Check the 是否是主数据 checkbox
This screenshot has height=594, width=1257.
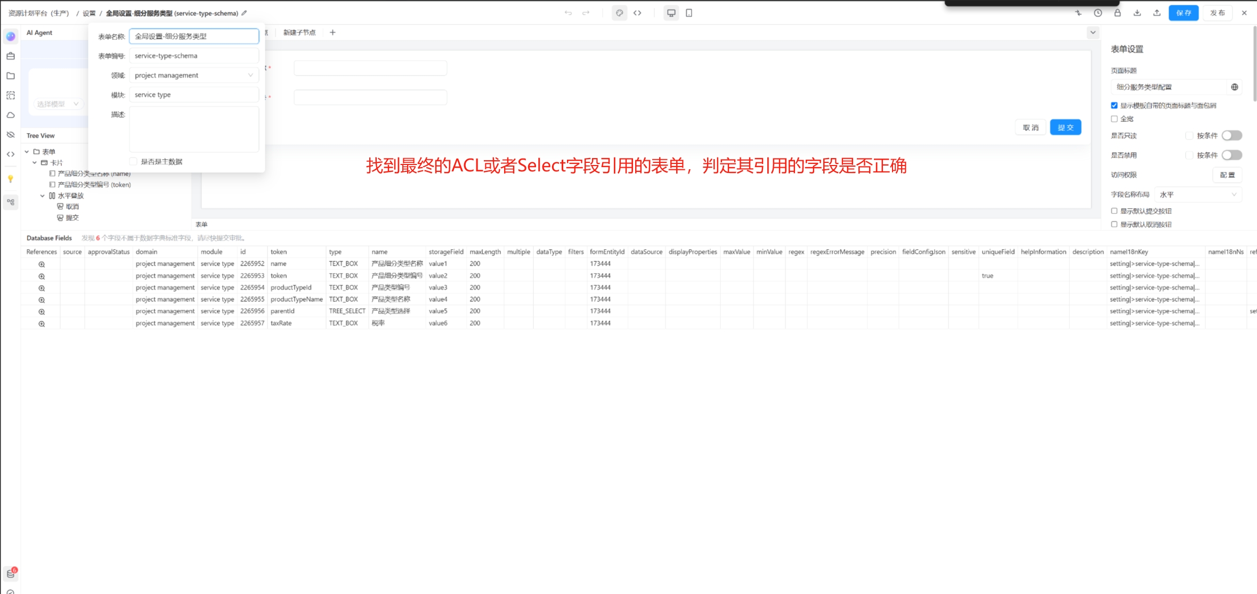point(133,161)
